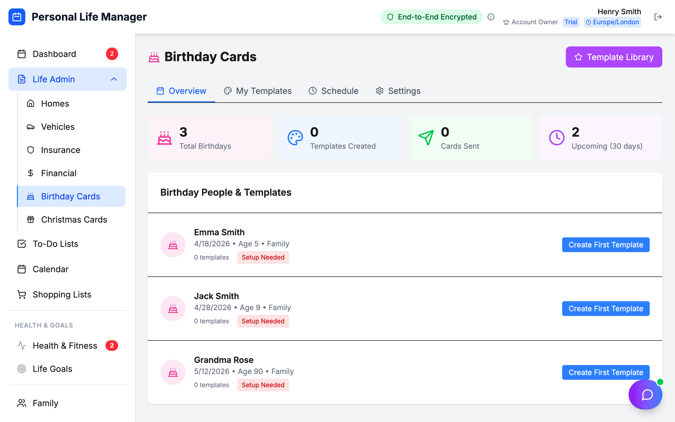The width and height of the screenshot is (675, 422).
Task: Click the Family people icon
Action: point(21,403)
